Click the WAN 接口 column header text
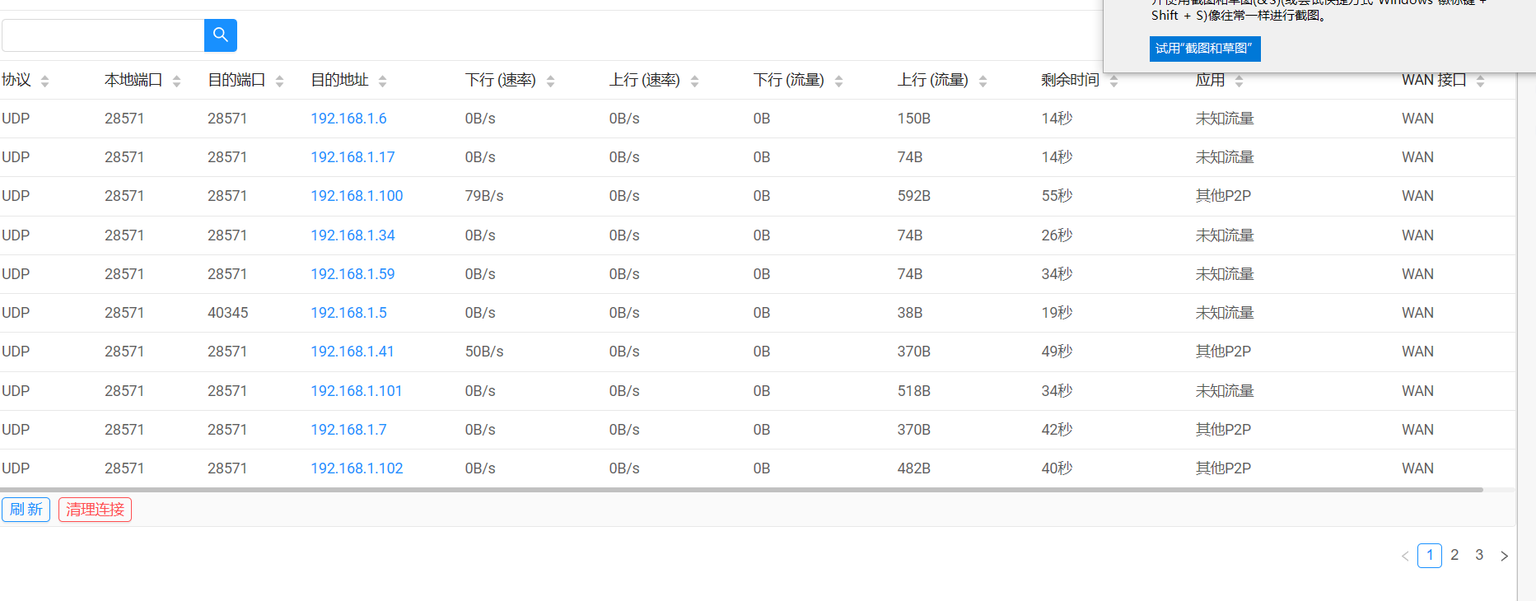Viewport: 1536px width, 601px height. (1434, 80)
